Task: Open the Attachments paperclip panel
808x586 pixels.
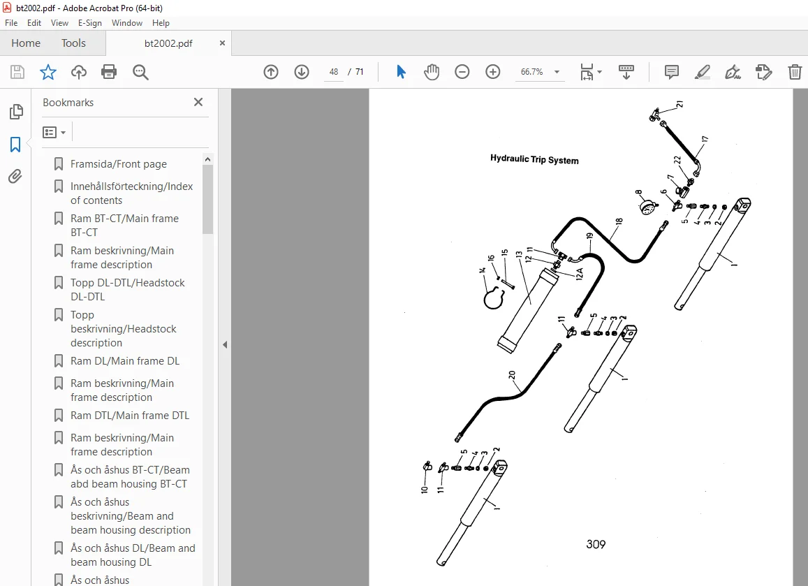Action: (15, 176)
